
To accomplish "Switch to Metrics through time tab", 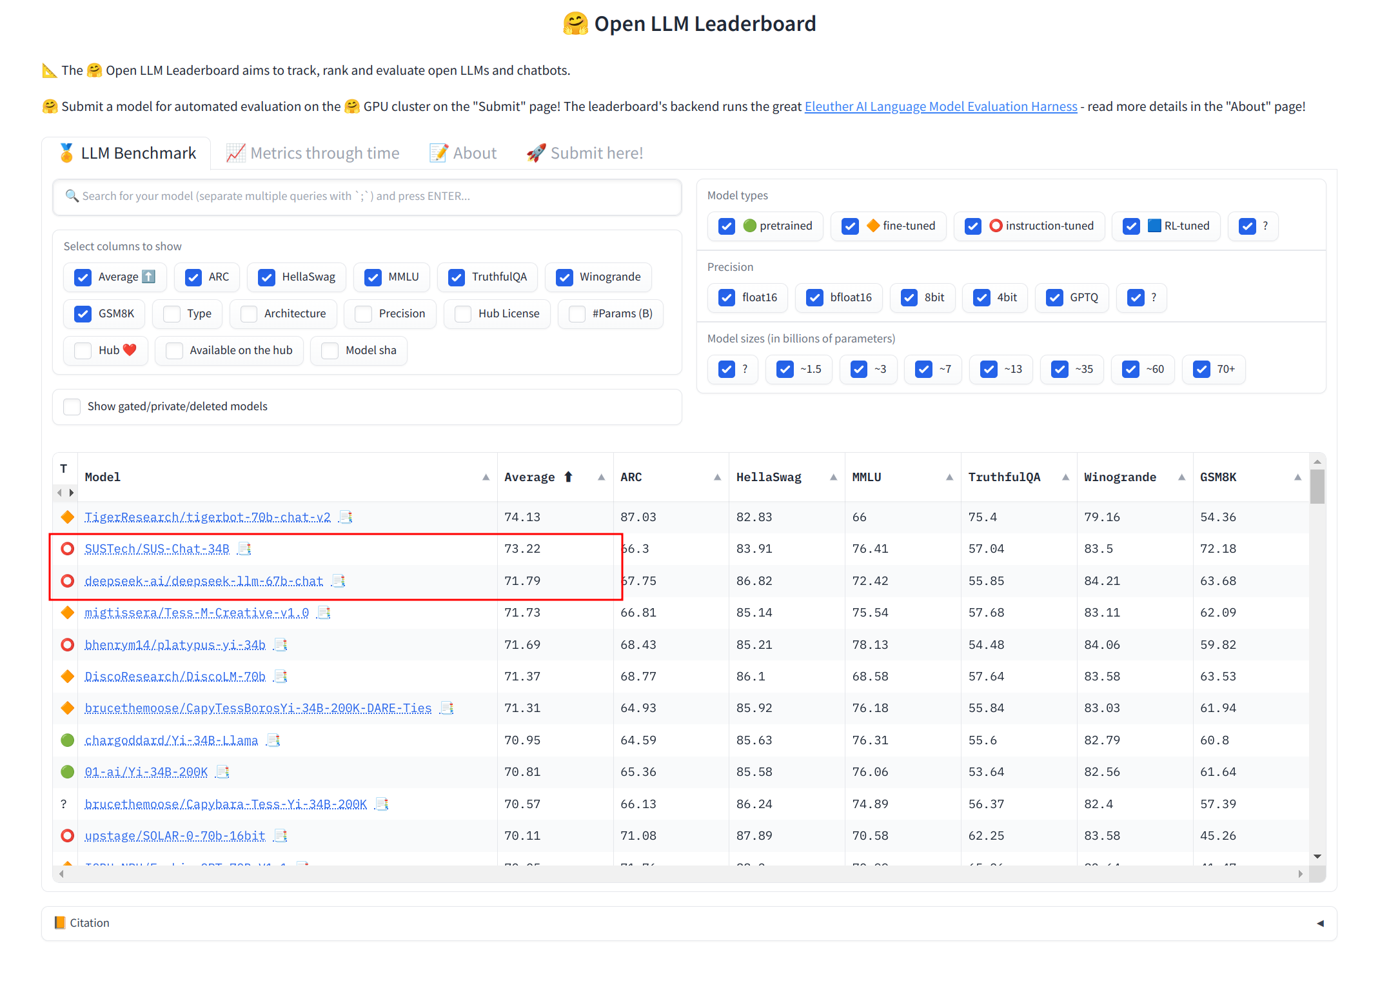I will (313, 153).
